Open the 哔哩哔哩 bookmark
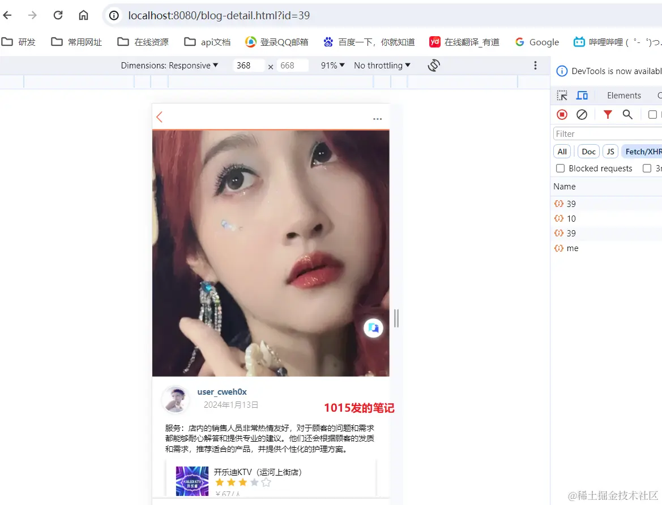The width and height of the screenshot is (662, 505). (617, 42)
